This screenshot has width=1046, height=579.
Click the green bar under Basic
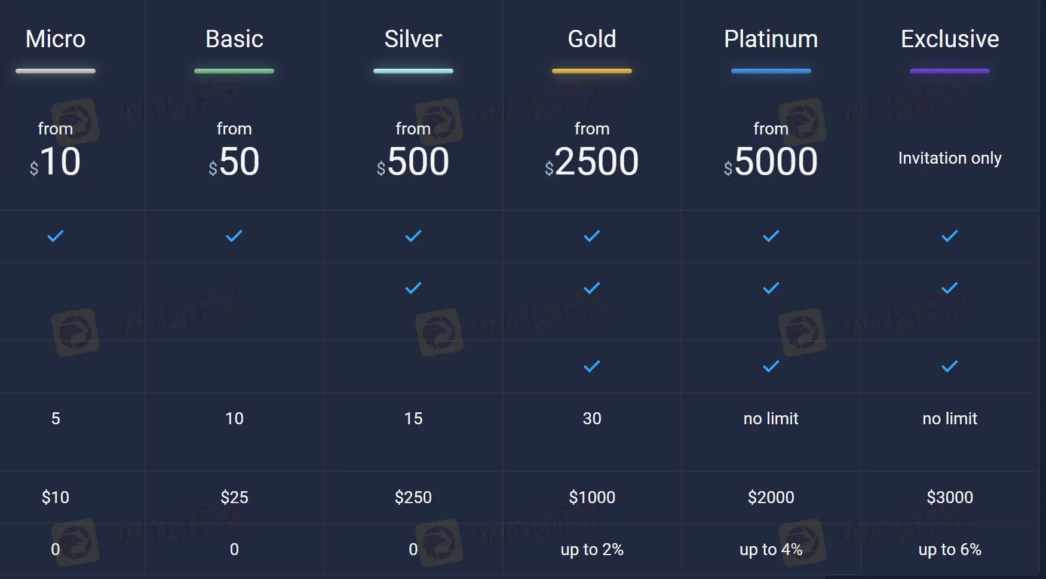(x=234, y=71)
